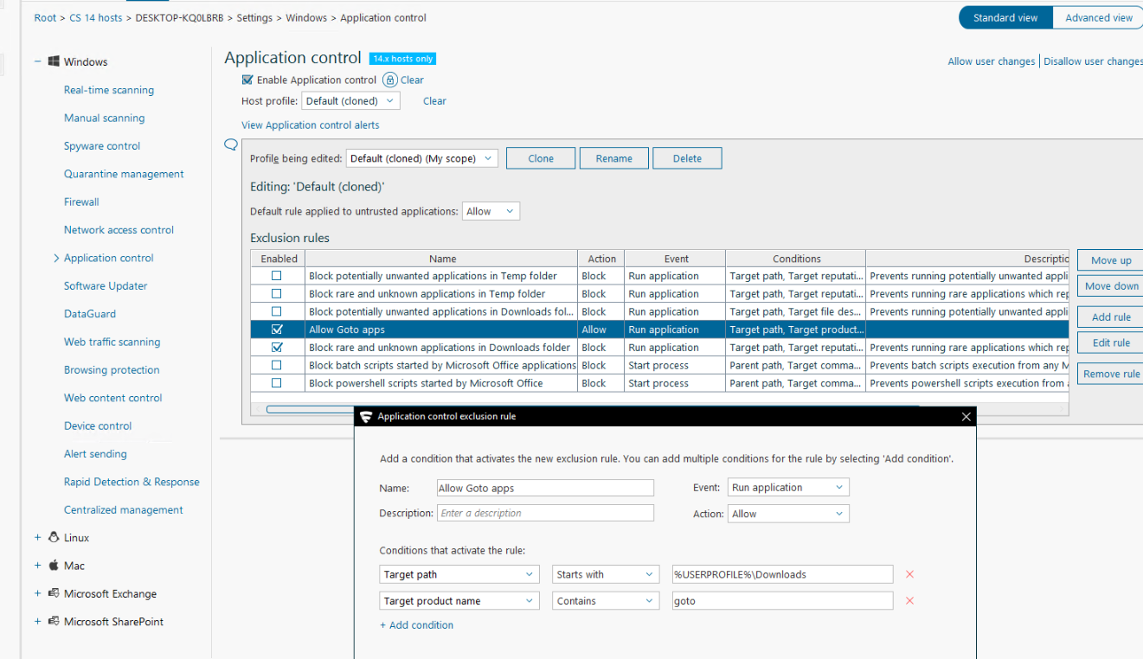Open 'Rapid Detection & Response' settings
Image resolution: width=1143 pixels, height=659 pixels.
pyautogui.click(x=132, y=482)
